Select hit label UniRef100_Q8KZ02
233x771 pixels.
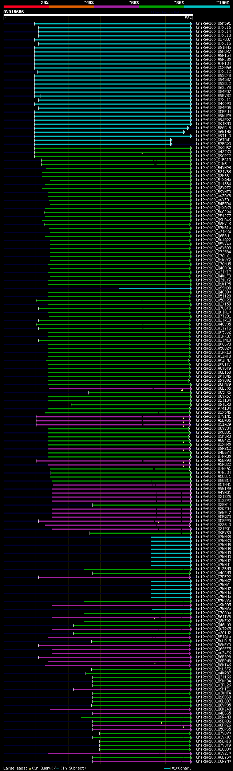(213, 621)
